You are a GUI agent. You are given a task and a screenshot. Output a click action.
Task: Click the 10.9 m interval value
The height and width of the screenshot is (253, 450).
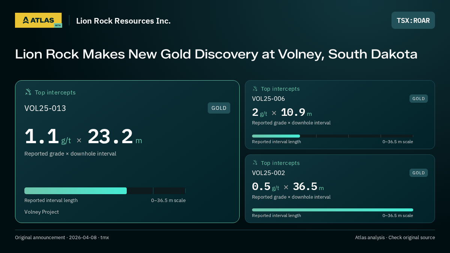296,112
